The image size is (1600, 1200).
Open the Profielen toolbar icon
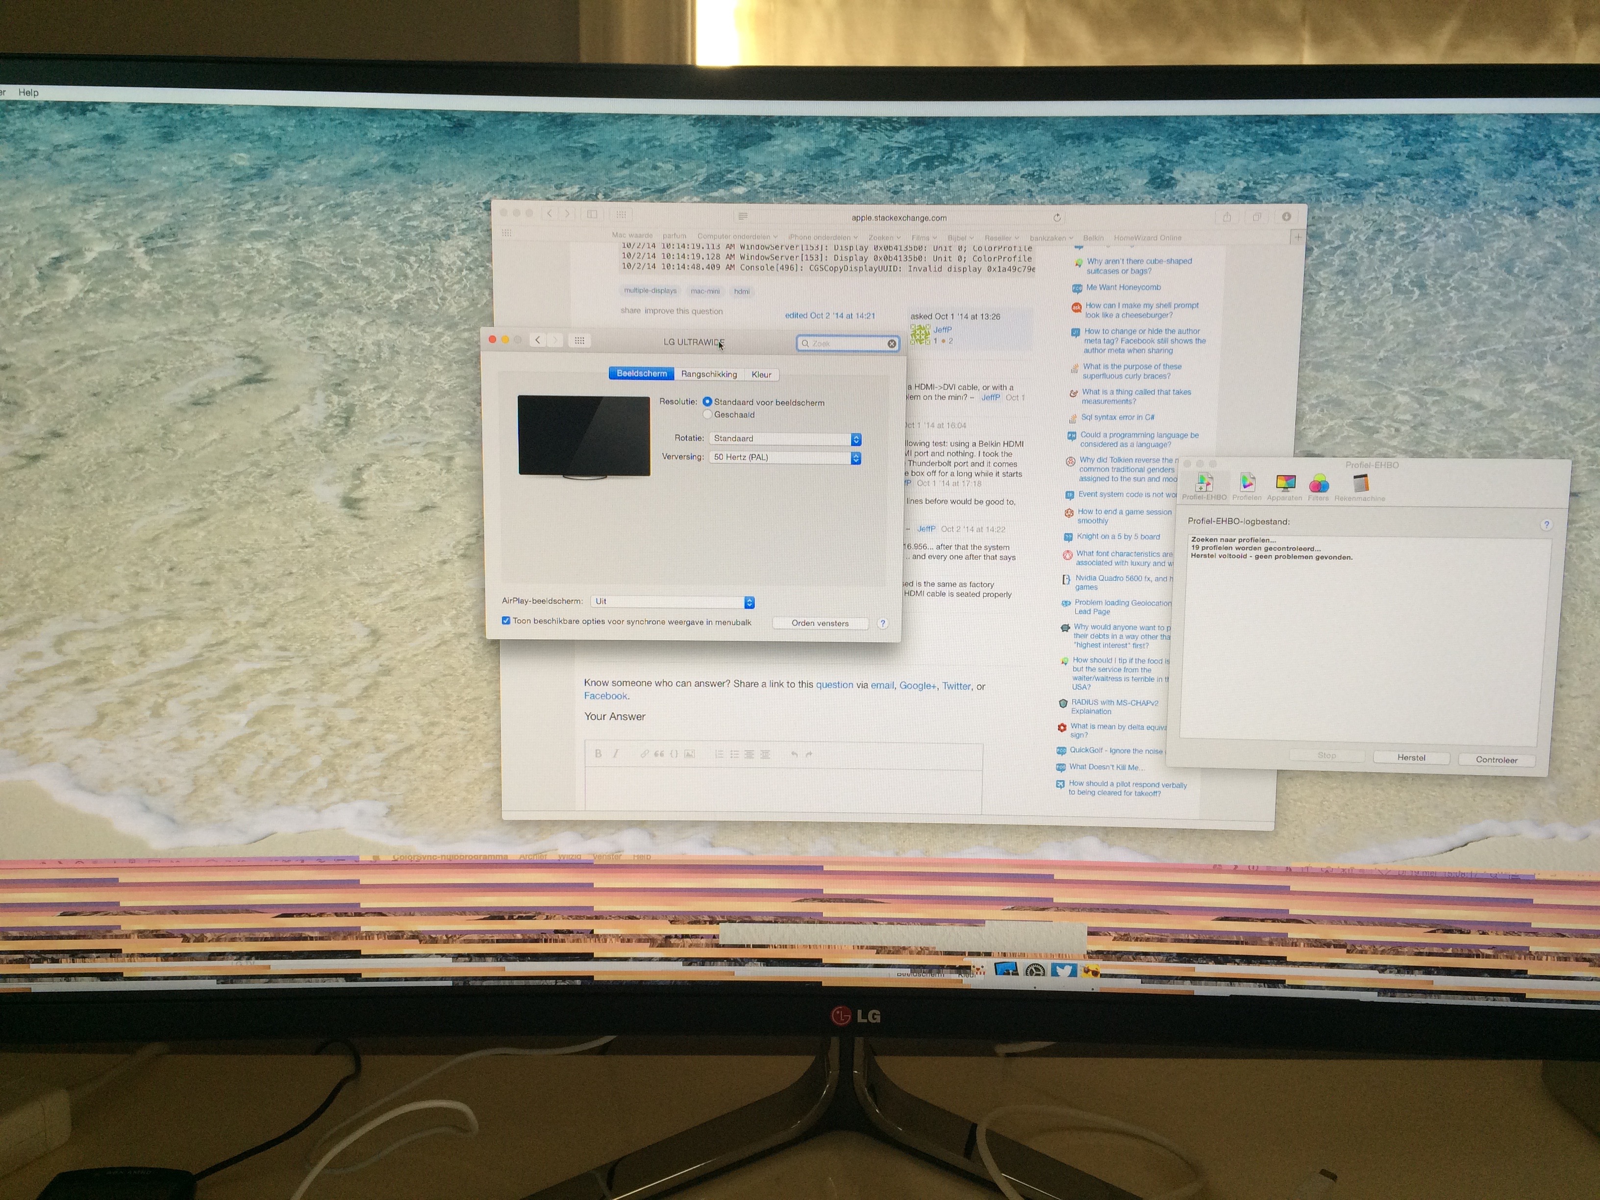1247,483
